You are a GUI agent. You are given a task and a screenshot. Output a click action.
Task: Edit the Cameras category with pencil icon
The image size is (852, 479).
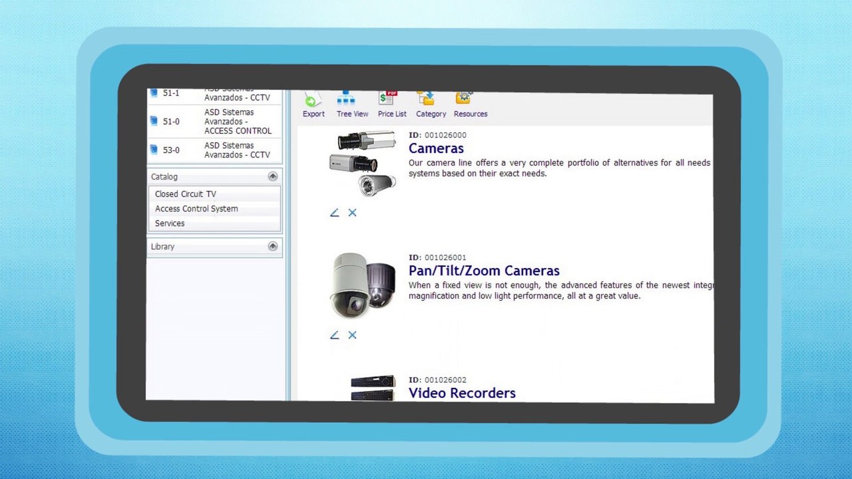coord(334,213)
